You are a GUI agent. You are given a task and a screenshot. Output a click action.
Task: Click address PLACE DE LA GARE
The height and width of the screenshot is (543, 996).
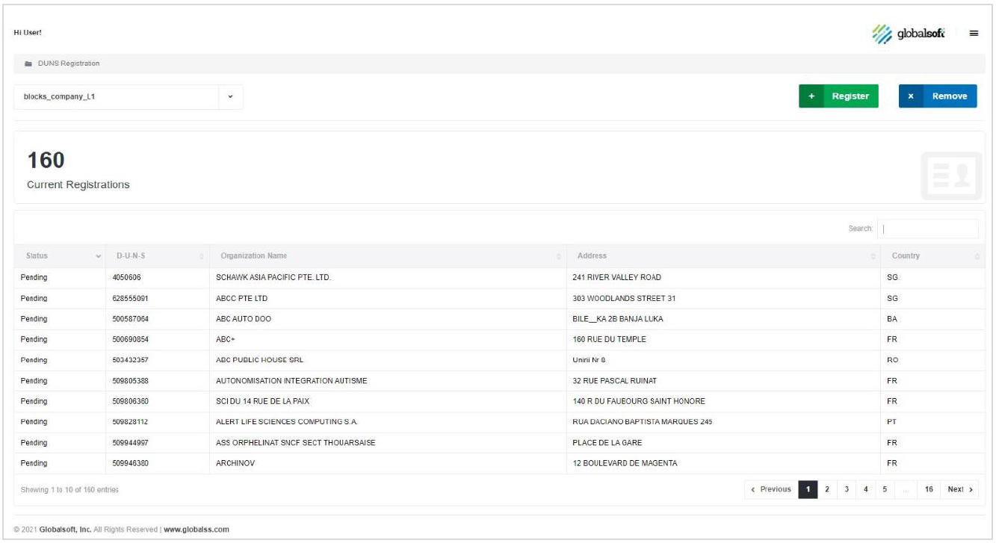(607, 443)
